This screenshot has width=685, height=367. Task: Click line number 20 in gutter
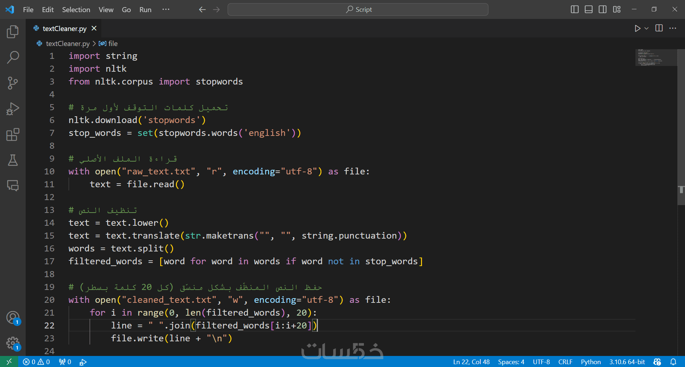(49, 300)
